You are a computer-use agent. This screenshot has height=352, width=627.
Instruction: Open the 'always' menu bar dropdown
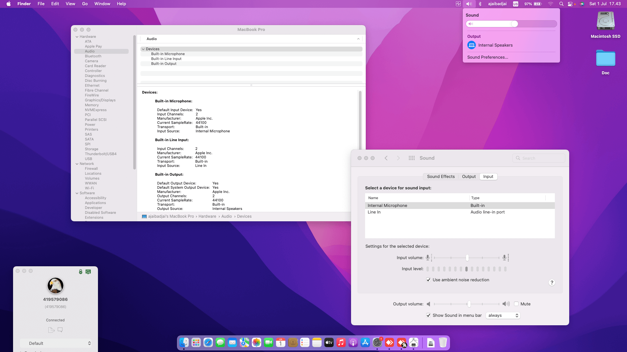(x=503, y=315)
